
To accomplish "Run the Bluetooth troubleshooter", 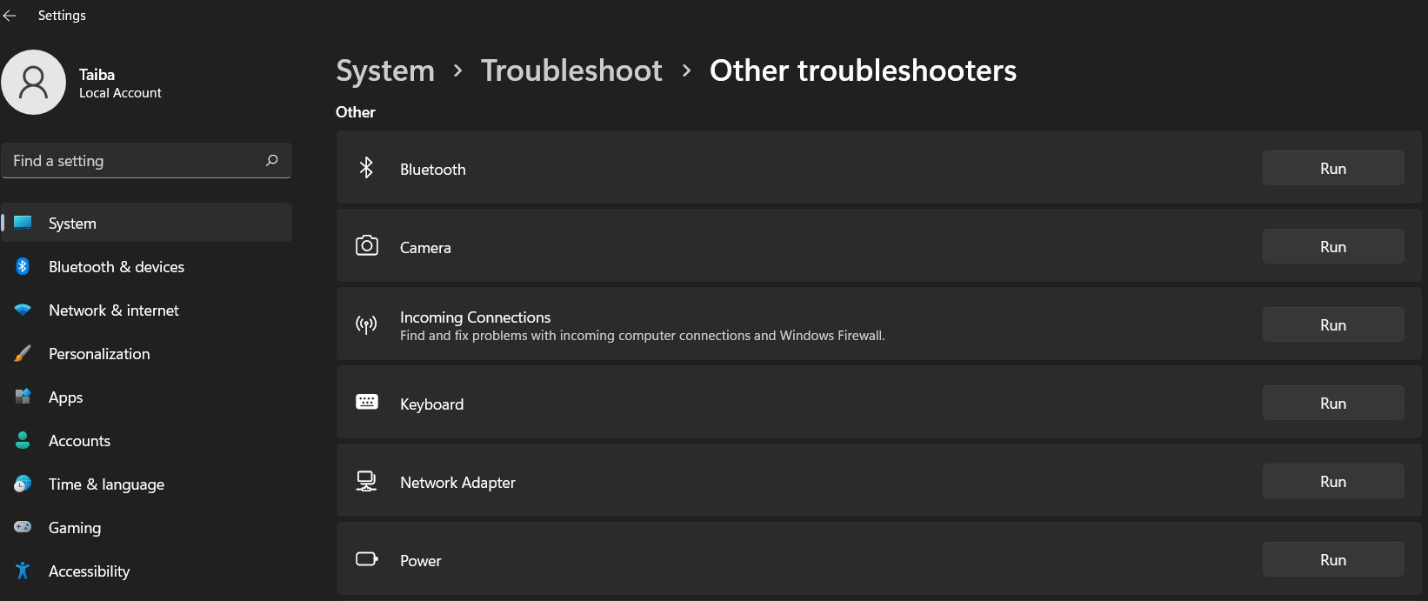I will (1332, 167).
